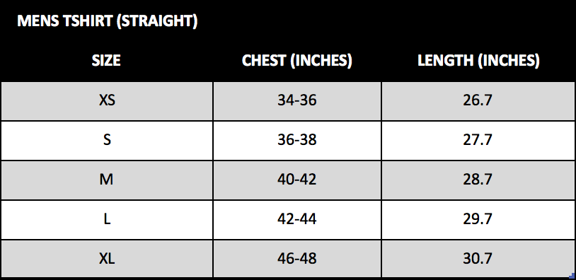Select the LENGTH (INCHES) column header
The image size is (576, 280).
[478, 61]
